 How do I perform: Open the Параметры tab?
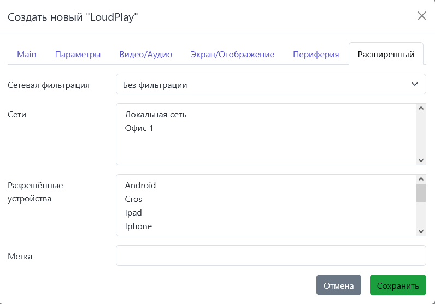coord(78,55)
